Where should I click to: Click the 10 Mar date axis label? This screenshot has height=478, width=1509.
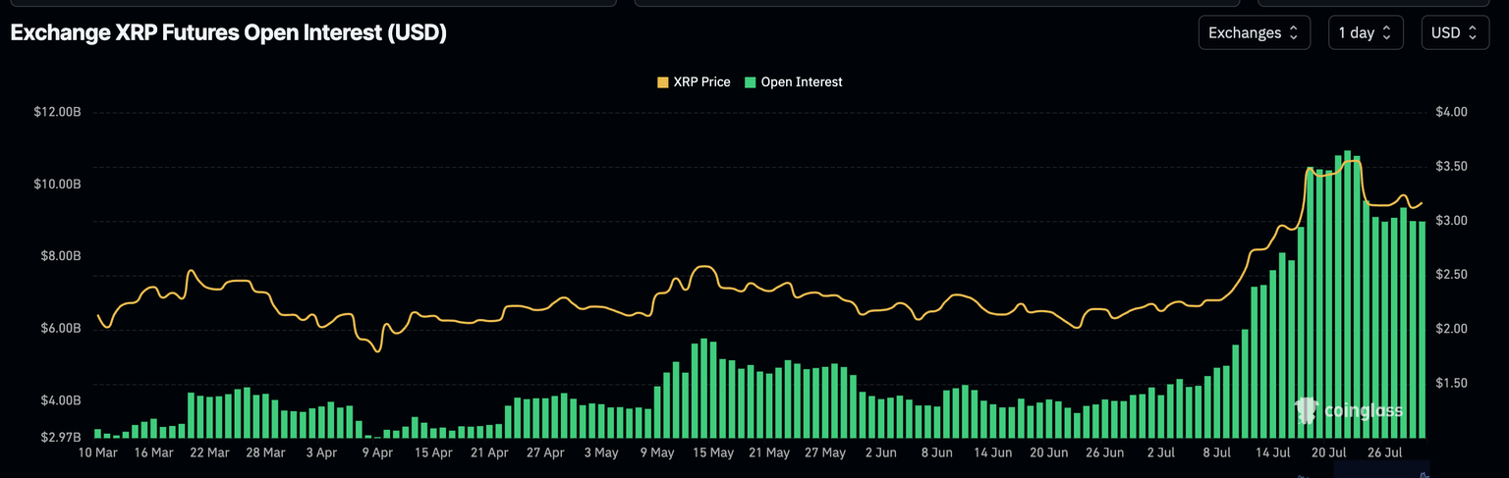[x=98, y=453]
